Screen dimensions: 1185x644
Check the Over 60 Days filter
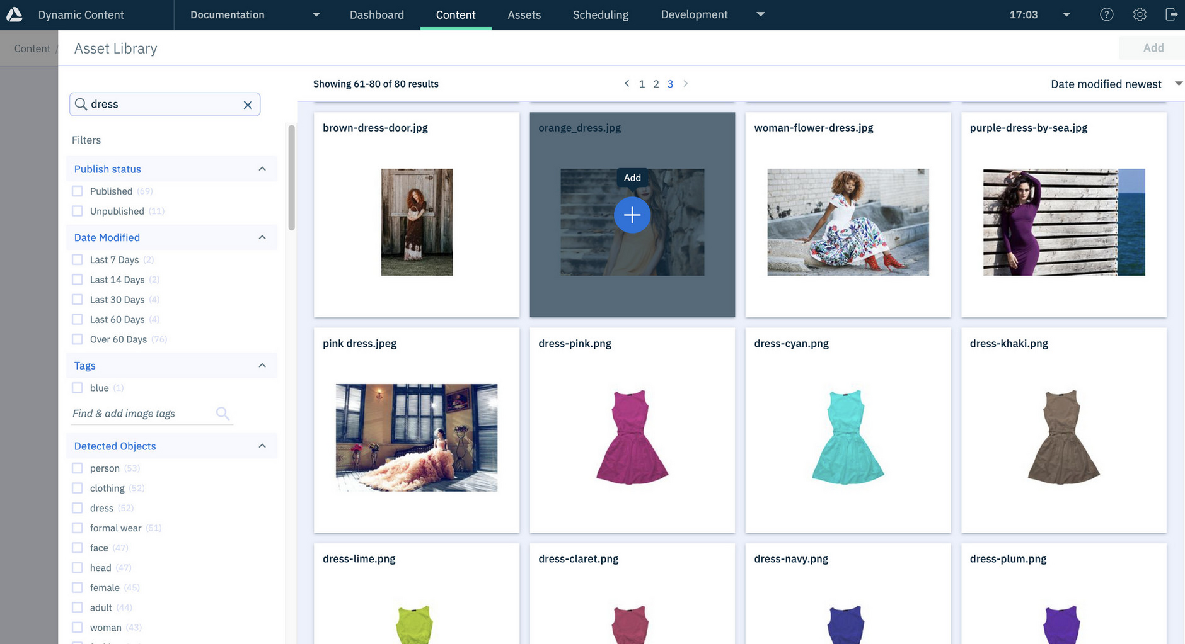pos(78,339)
